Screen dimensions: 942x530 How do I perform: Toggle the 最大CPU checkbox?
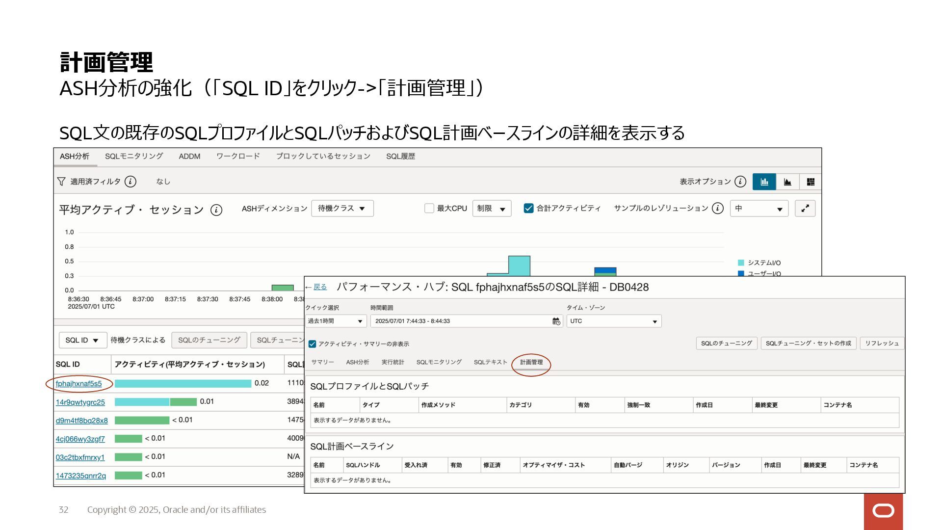click(x=429, y=209)
